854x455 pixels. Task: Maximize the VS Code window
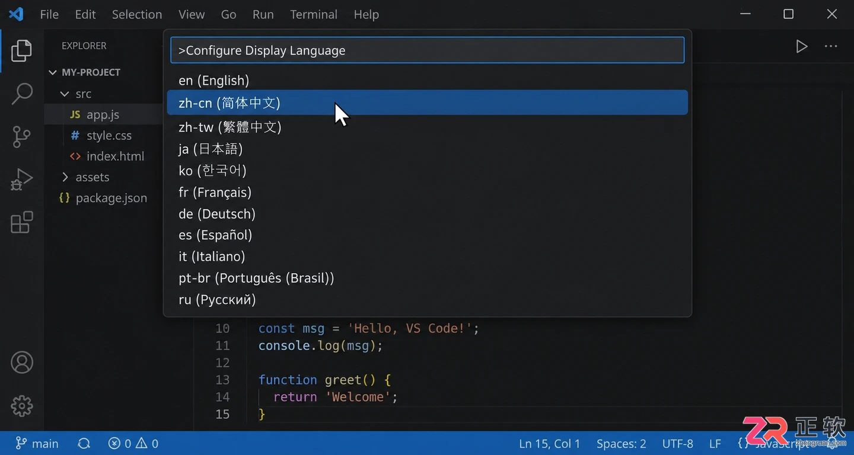pyautogui.click(x=788, y=14)
